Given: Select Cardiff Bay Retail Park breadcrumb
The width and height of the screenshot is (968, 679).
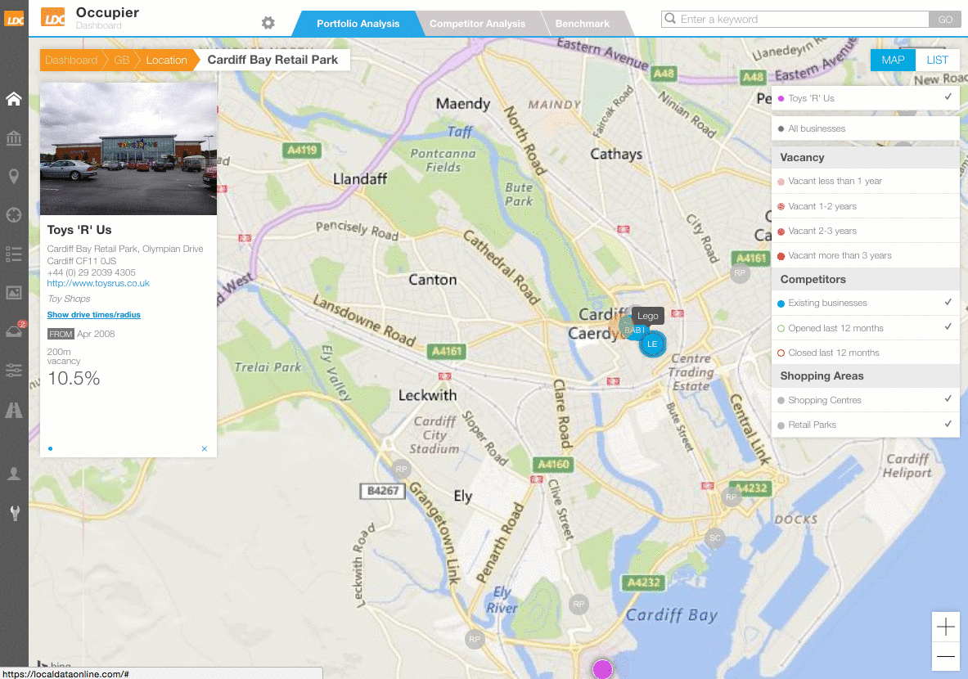Looking at the screenshot, I should point(272,60).
